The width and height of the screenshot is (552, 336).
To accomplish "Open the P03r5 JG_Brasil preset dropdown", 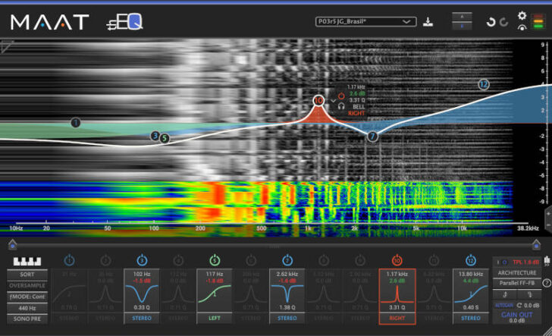I will pyautogui.click(x=365, y=22).
